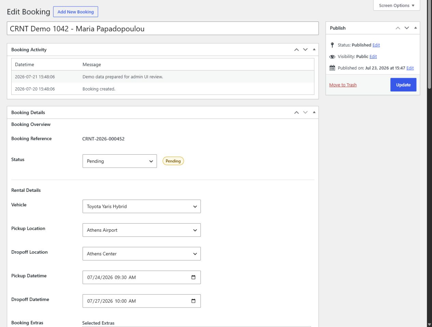Move Booking Details panel up
This screenshot has height=327, width=432.
coord(296,112)
